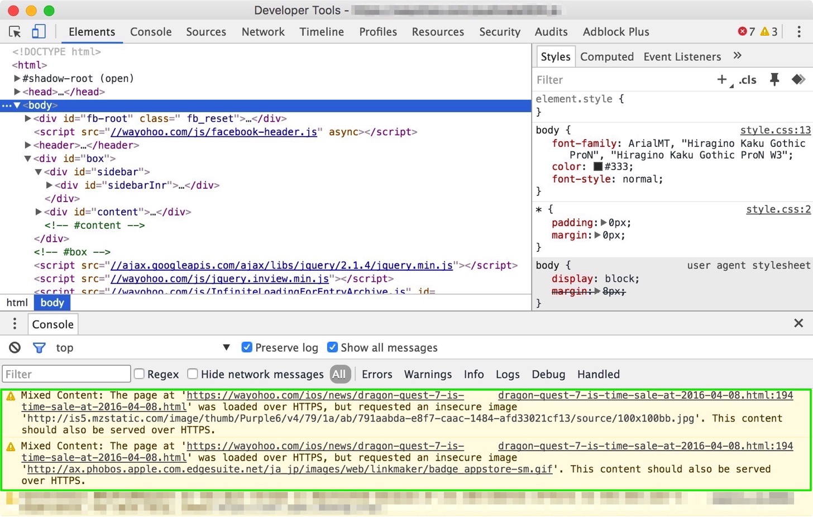Collapse the body element node
The image size is (813, 517).
tap(17, 105)
